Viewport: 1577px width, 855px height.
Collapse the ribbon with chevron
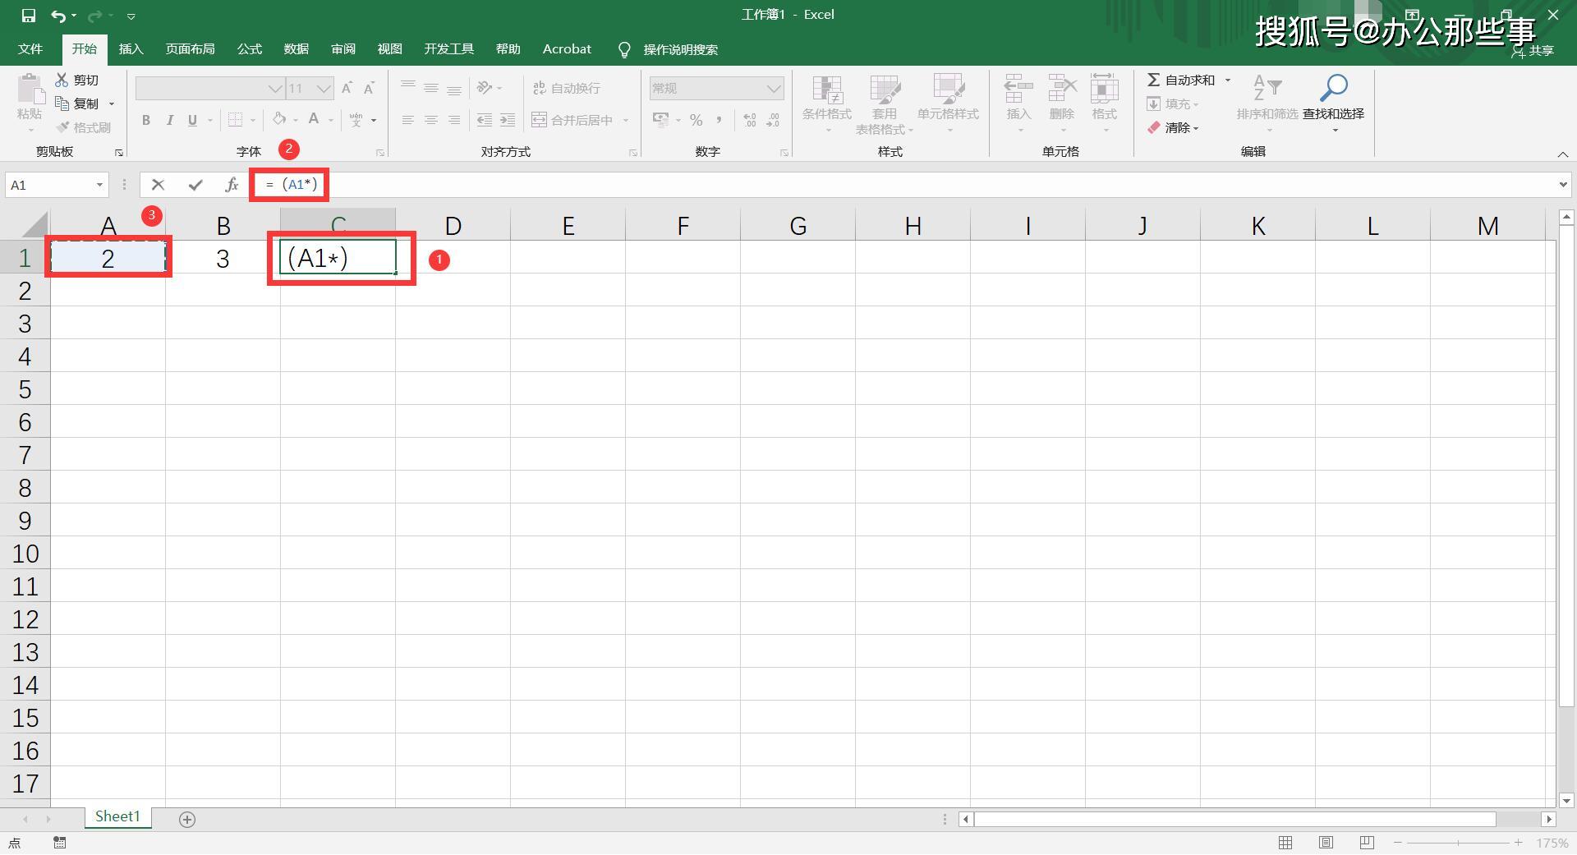tap(1563, 154)
